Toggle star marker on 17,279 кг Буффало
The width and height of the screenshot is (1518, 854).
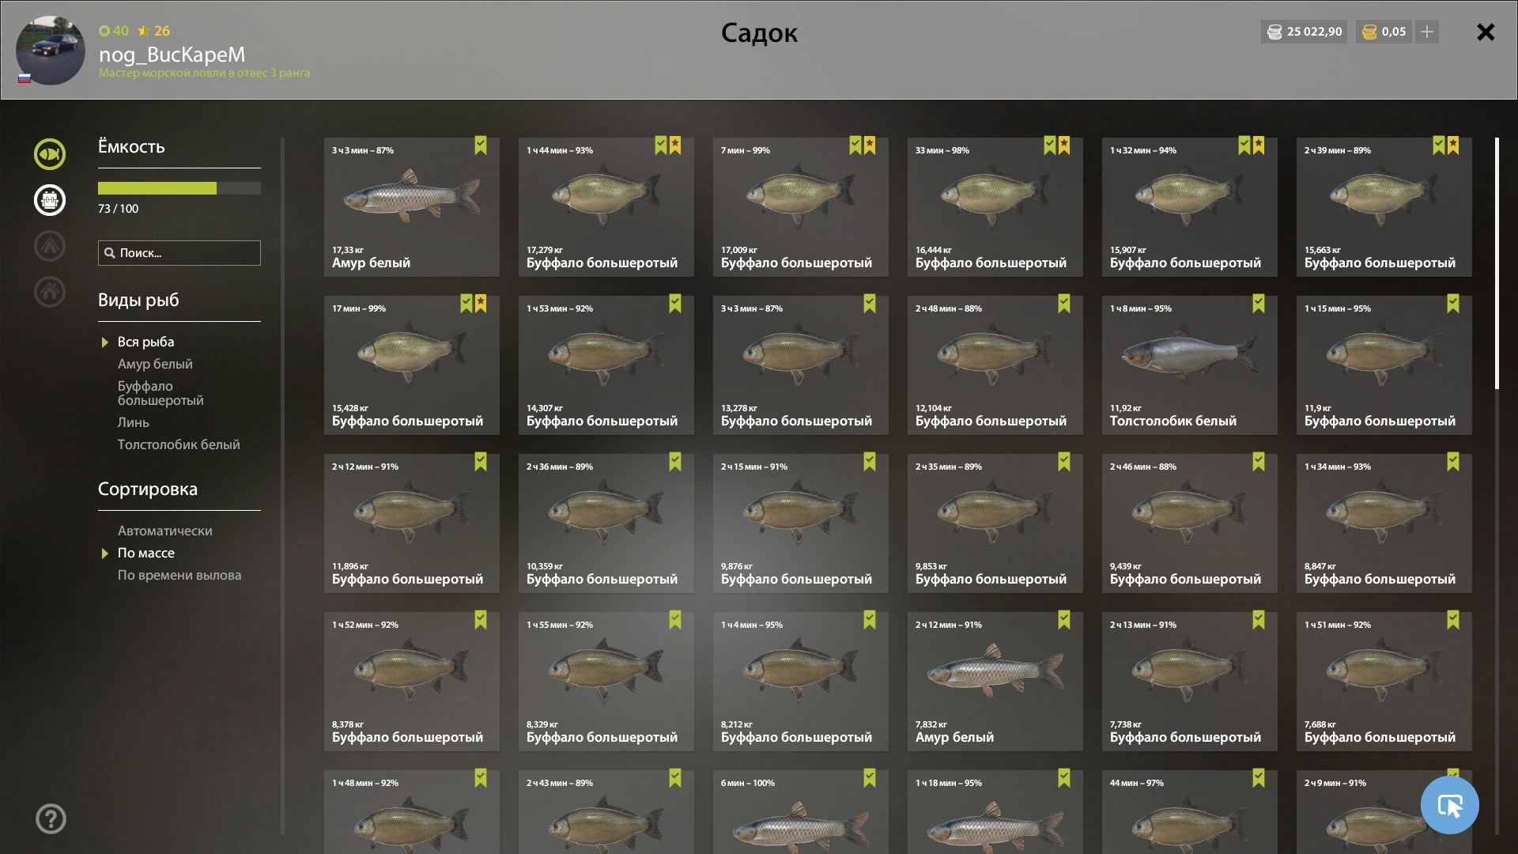[675, 145]
